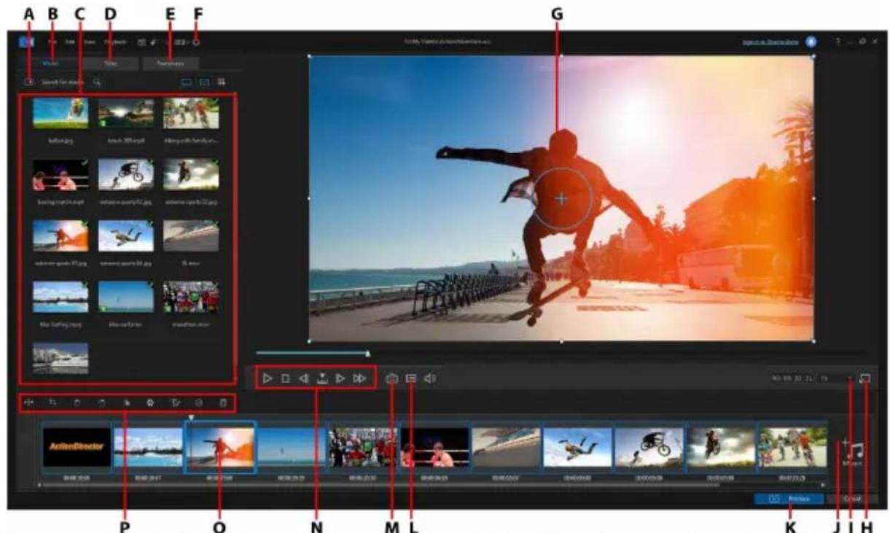Screen dimensions: 890x533
Task: Step to the next frame
Action: (340, 378)
